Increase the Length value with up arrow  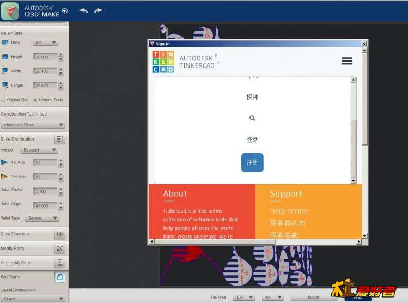click(60, 83)
